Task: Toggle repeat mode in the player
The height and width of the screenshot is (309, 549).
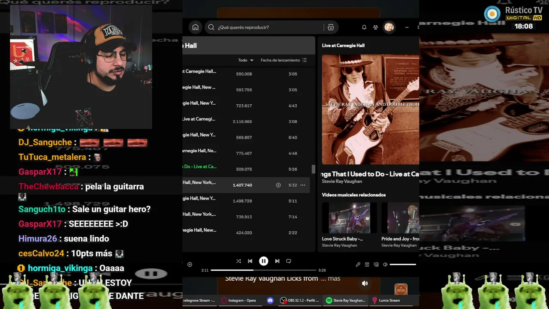Action: [289, 261]
